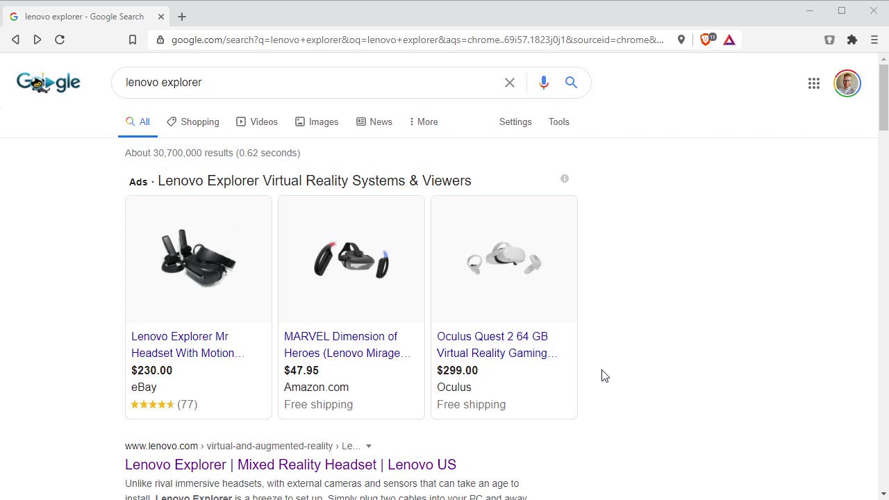Open the extensions puzzle piece icon

tap(852, 40)
